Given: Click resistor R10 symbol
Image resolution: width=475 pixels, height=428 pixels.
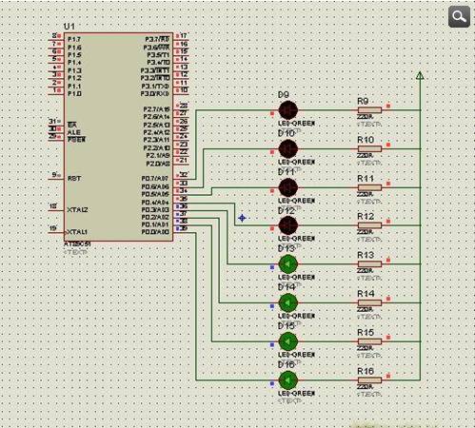Looking at the screenshot, I should (x=369, y=148).
